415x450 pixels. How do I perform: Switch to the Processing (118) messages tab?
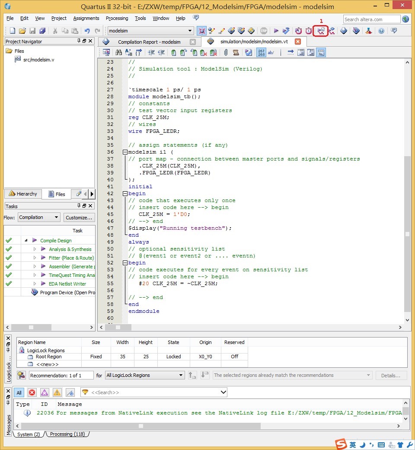[x=67, y=434]
